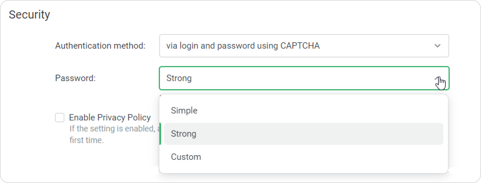The image size is (481, 183).
Task: Pick the Custom password option
Action: click(x=186, y=157)
